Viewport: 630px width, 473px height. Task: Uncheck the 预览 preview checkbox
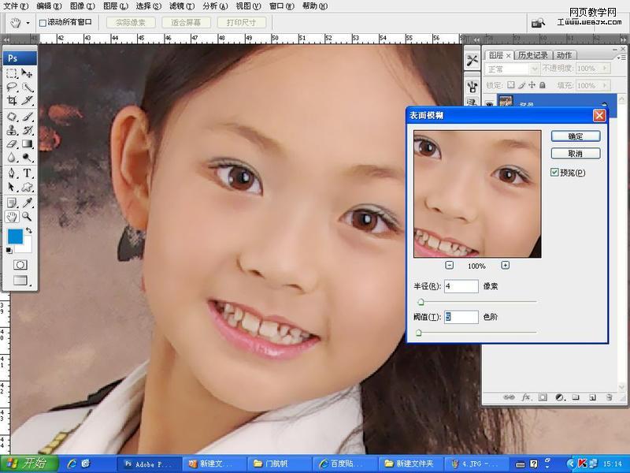pyautogui.click(x=554, y=173)
